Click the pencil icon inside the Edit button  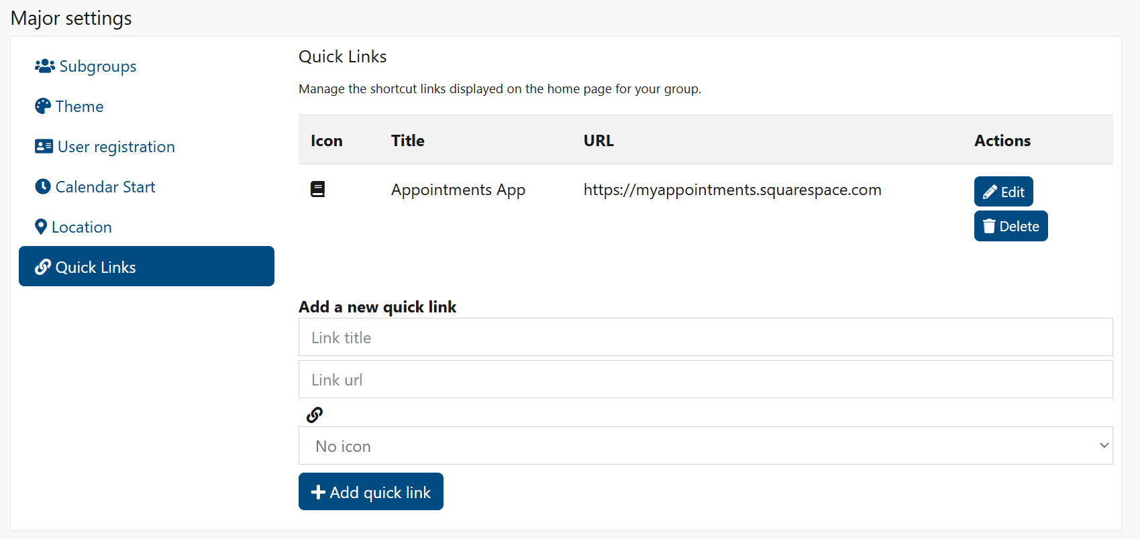tap(989, 191)
